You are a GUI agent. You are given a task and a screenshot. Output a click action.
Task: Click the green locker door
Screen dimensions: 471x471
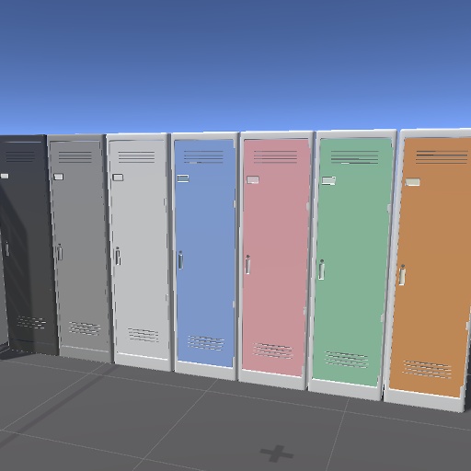352,262
